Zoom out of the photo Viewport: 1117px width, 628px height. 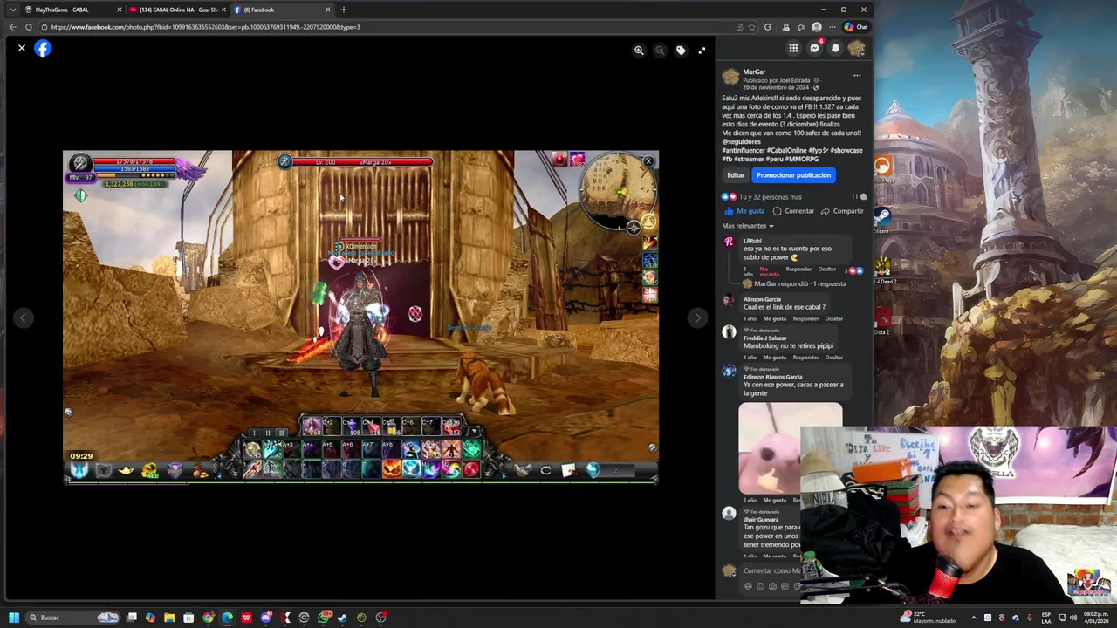[x=660, y=51]
